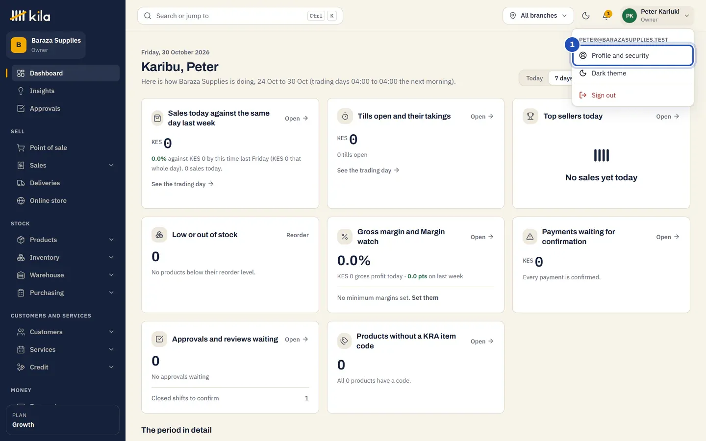The height and width of the screenshot is (441, 706).
Task: Expand the Sales submenu chevron
Action: pos(111,166)
